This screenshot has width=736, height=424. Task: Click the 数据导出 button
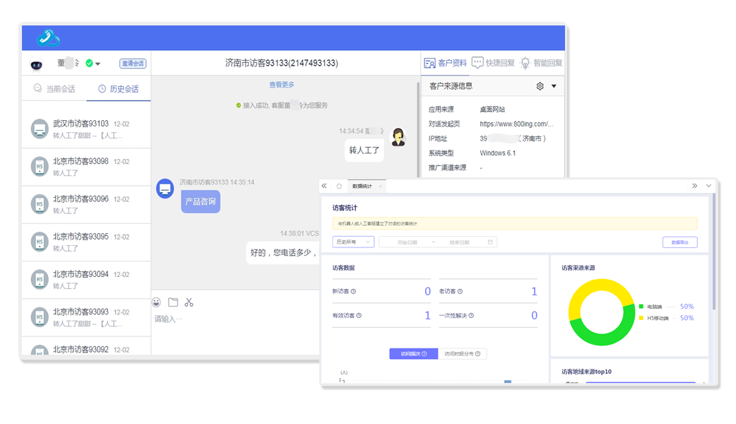click(x=679, y=242)
